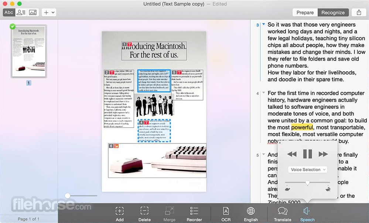Collapse paragraph 4 disclosure triangle
The width and height of the screenshot is (369, 223).
click(264, 93)
